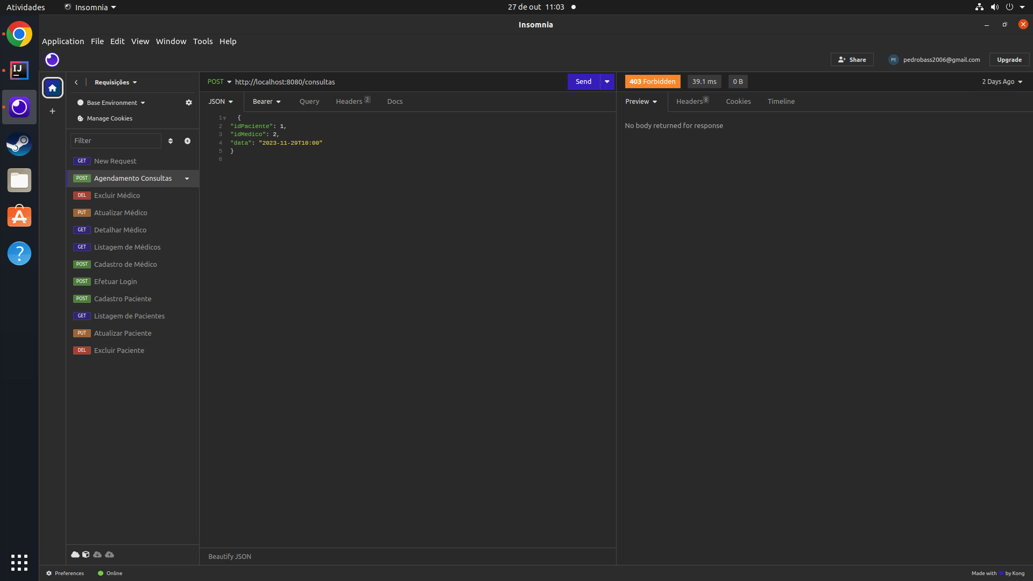Click the Online status indicator
Screen dimensions: 1033x581
tap(110, 573)
